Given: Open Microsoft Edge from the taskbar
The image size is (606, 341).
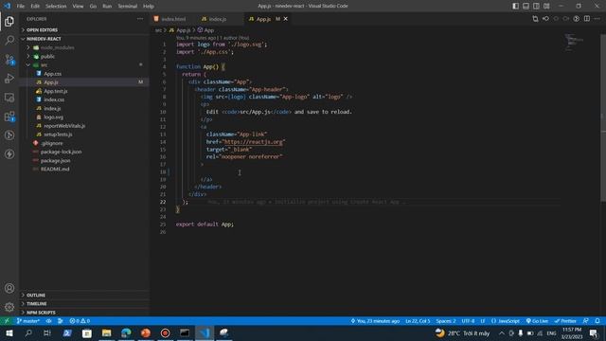Looking at the screenshot, I should tap(126, 332).
